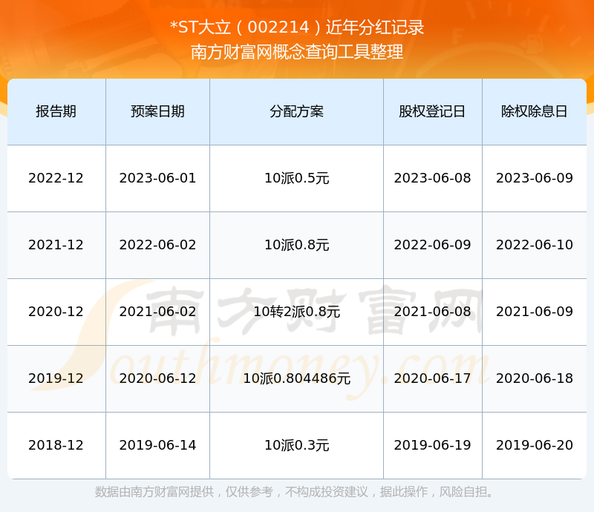594x512 pixels.
Task: Click the subtitle '南方财富网概念查询工具整理'
Action: coord(297,52)
